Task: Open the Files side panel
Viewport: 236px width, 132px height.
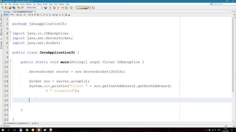Action: tap(1, 24)
